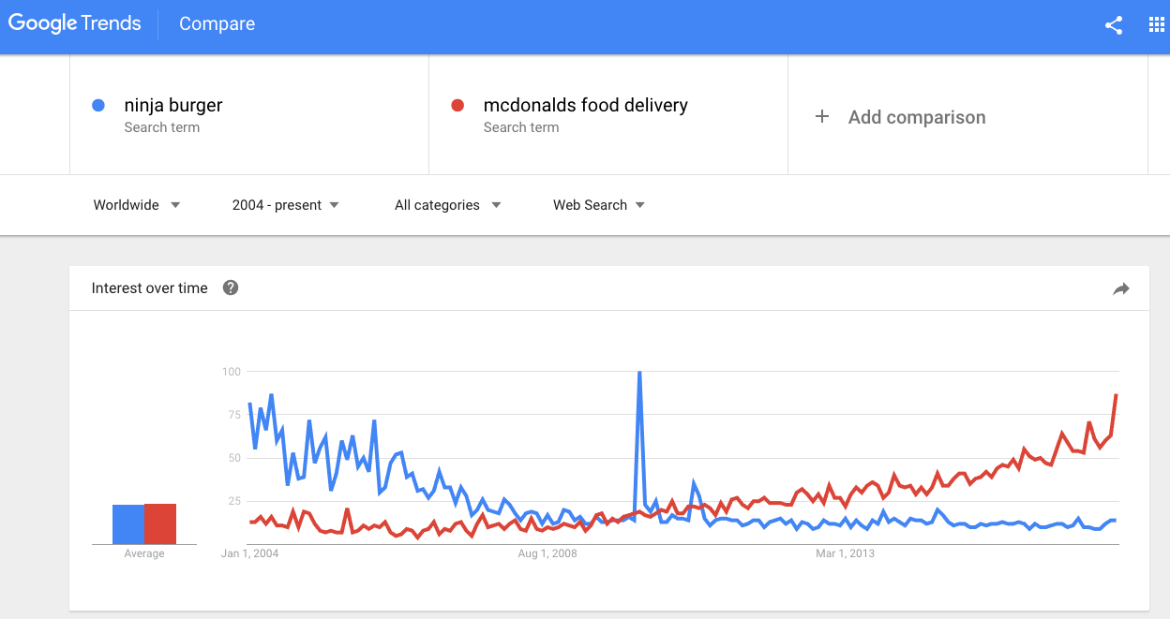Click the red average bar
The width and height of the screenshot is (1170, 619).
click(160, 523)
